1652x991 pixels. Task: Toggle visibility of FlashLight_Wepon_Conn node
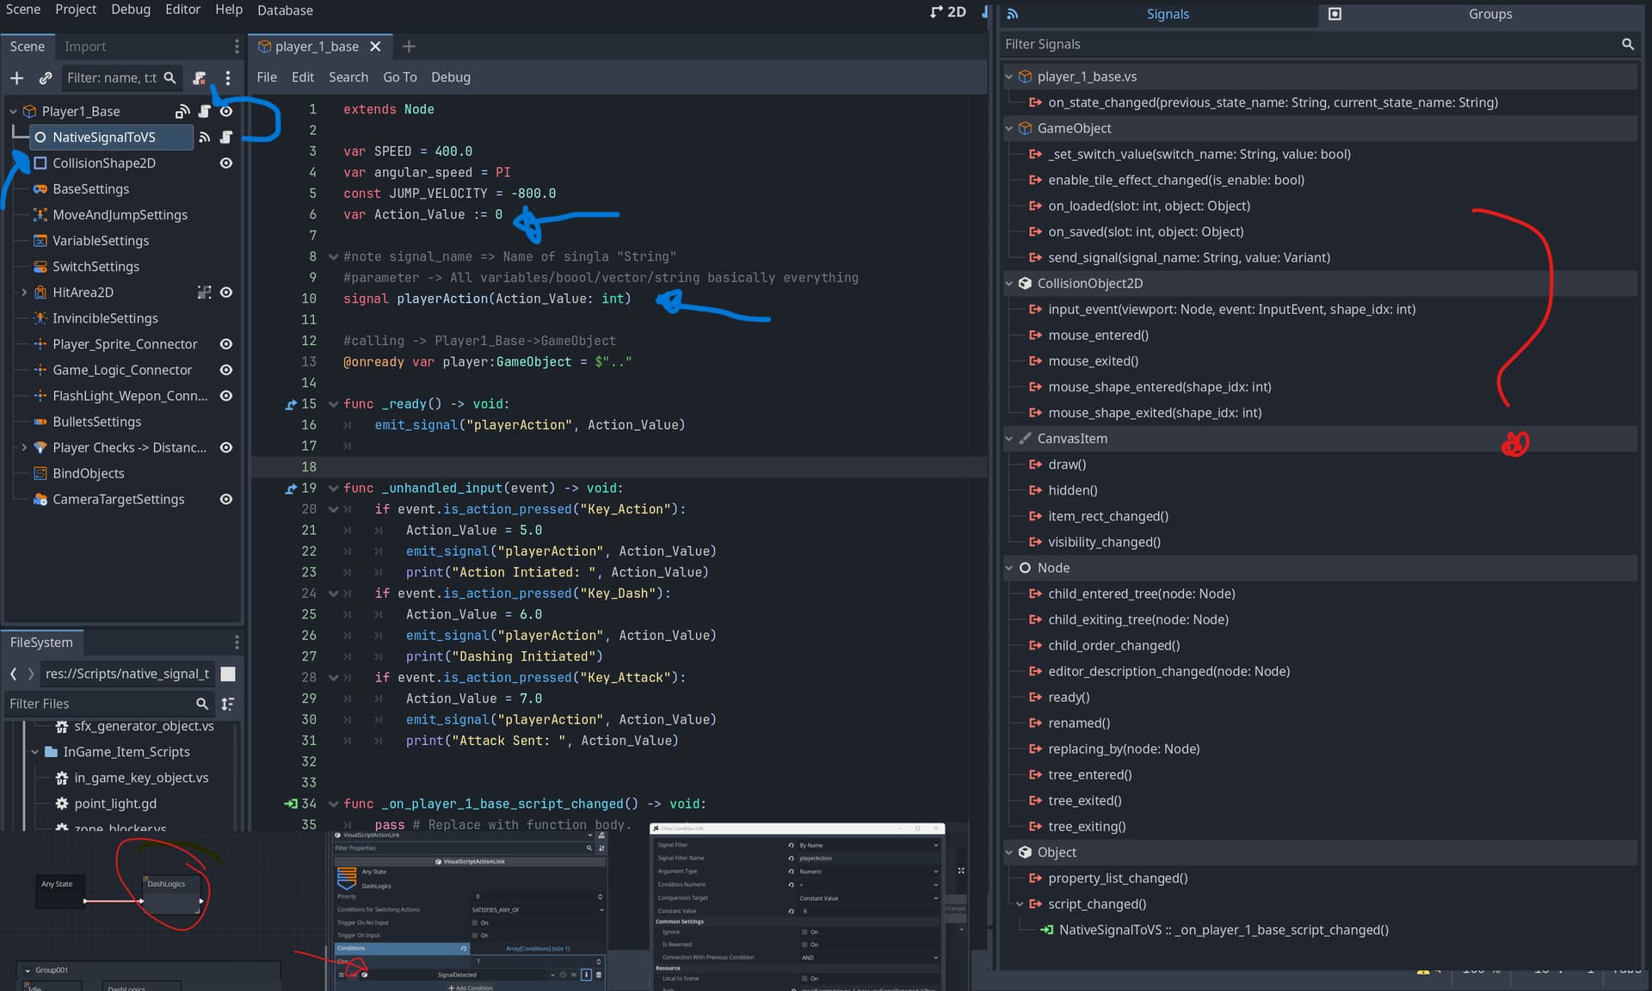[226, 396]
